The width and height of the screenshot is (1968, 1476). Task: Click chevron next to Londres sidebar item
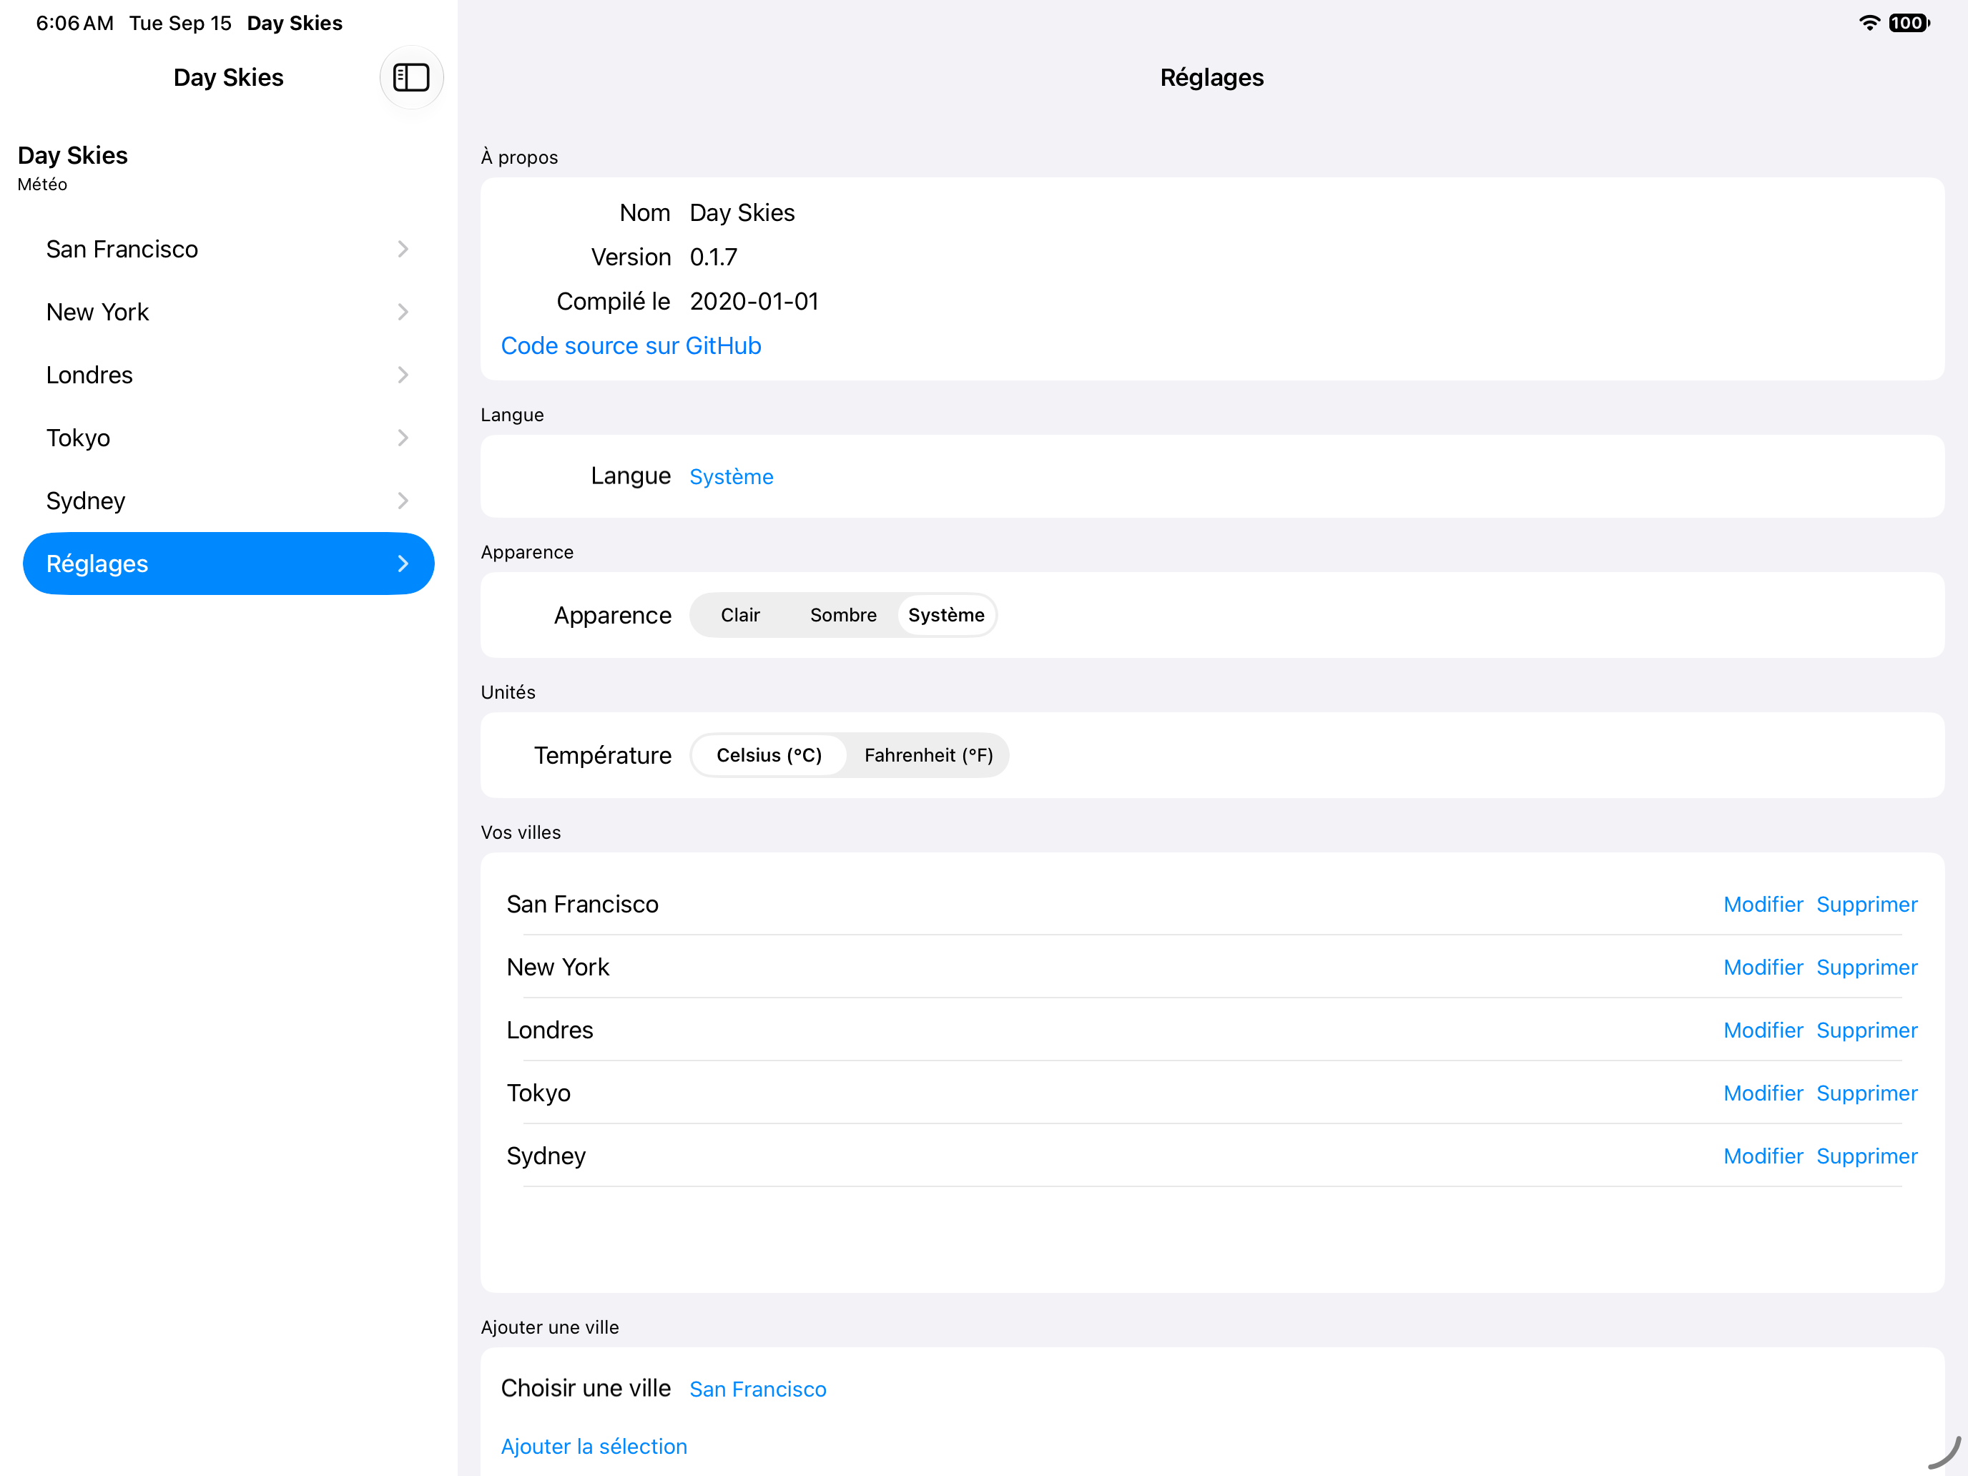[403, 375]
